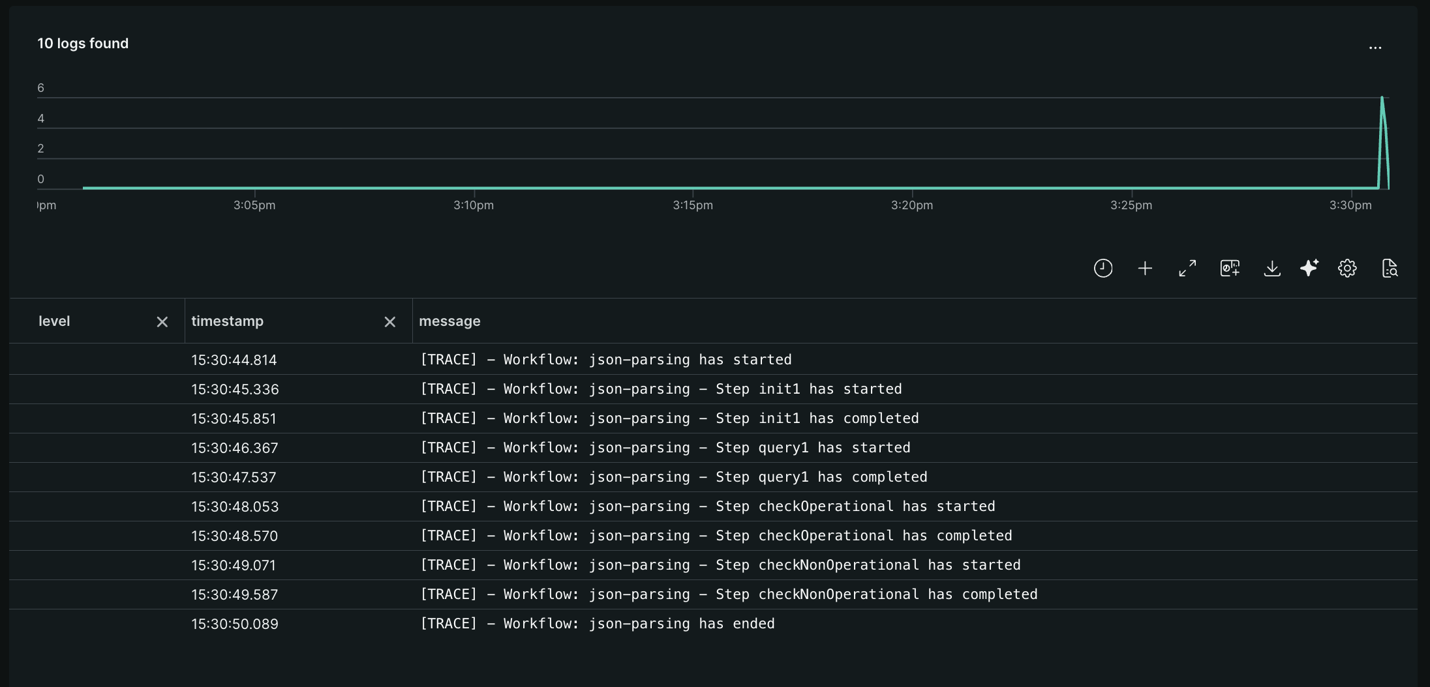Open the 'json-parsing has started' log row
The image size is (1430, 687).
click(x=605, y=360)
